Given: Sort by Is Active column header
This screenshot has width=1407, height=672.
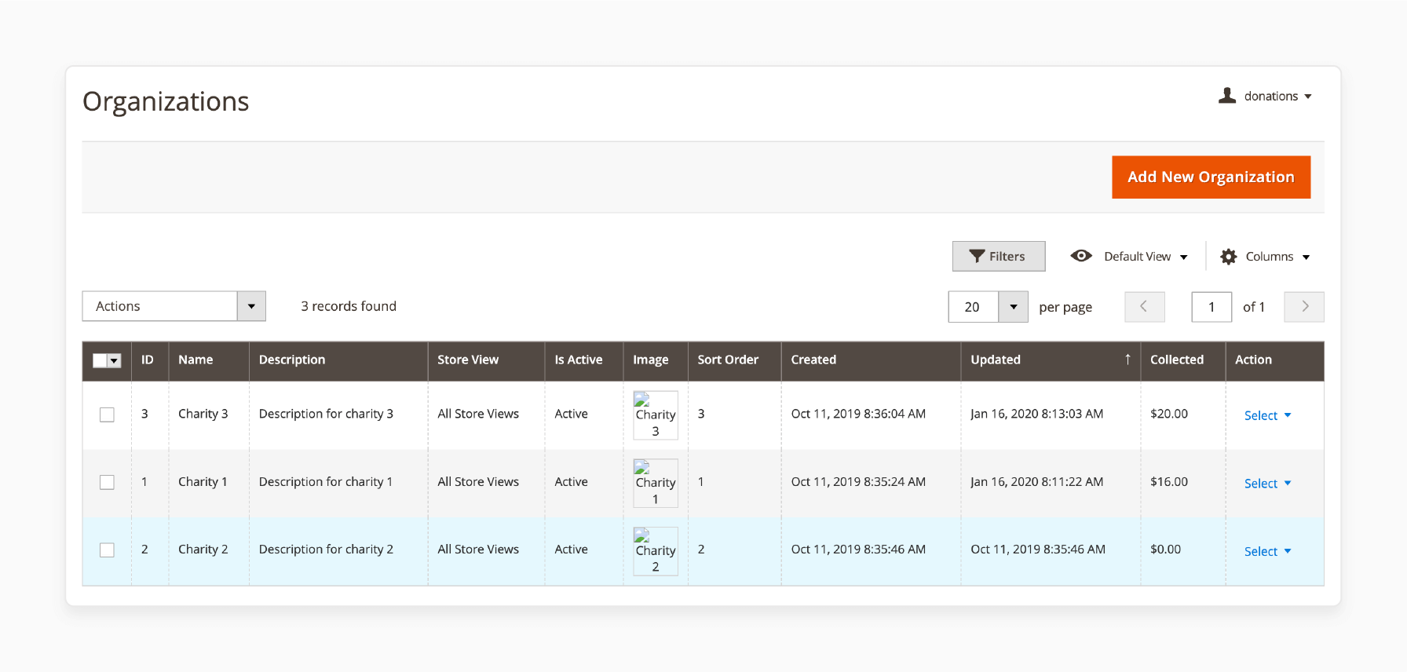Looking at the screenshot, I should [x=584, y=361].
